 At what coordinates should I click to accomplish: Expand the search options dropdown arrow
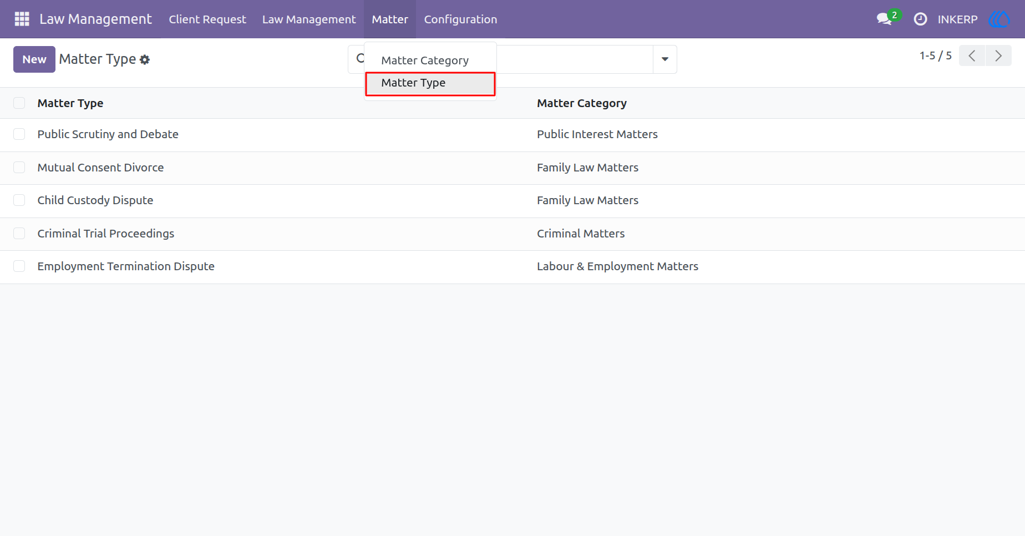coord(665,59)
